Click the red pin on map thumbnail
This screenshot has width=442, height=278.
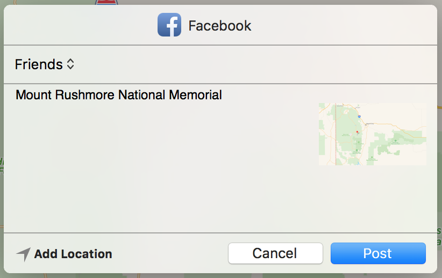point(357,131)
